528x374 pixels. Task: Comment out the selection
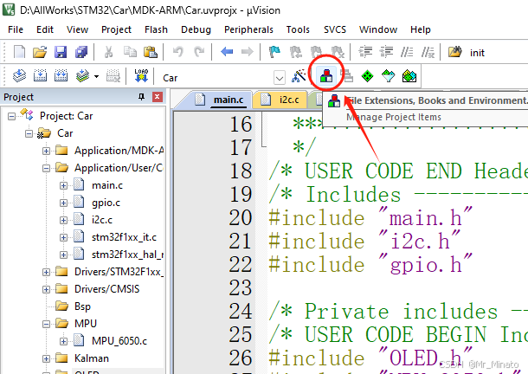pos(407,52)
